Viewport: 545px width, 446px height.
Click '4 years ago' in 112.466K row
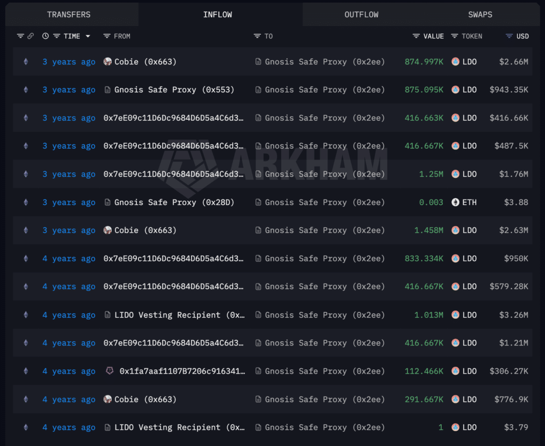pos(69,371)
